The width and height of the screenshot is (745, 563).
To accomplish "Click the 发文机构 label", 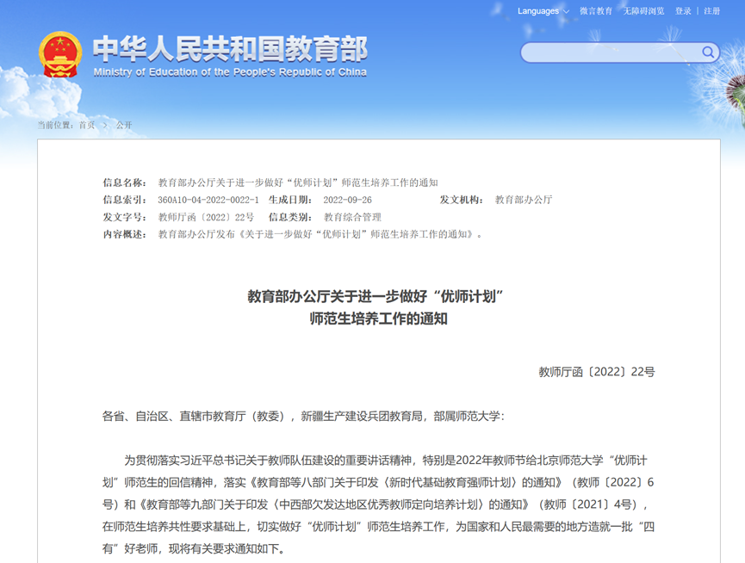I will click(x=462, y=200).
